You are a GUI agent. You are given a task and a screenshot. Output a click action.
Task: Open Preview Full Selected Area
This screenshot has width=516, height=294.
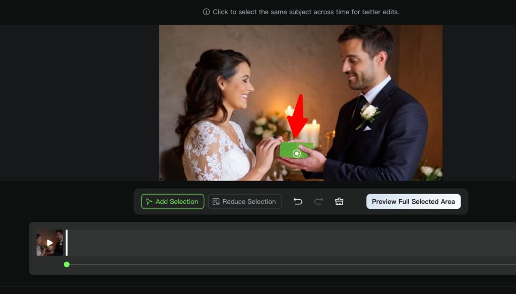click(x=413, y=201)
